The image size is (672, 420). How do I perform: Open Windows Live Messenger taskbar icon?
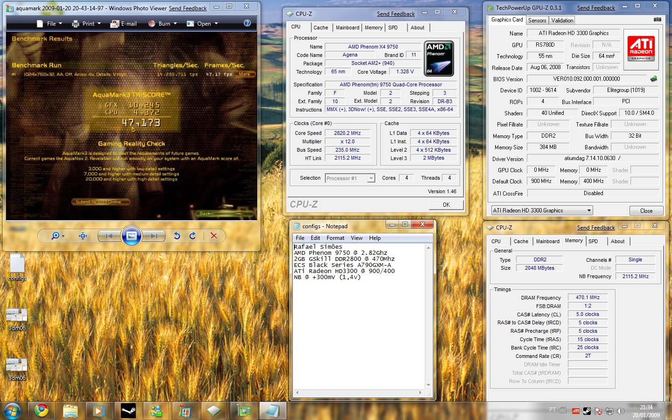[156, 411]
